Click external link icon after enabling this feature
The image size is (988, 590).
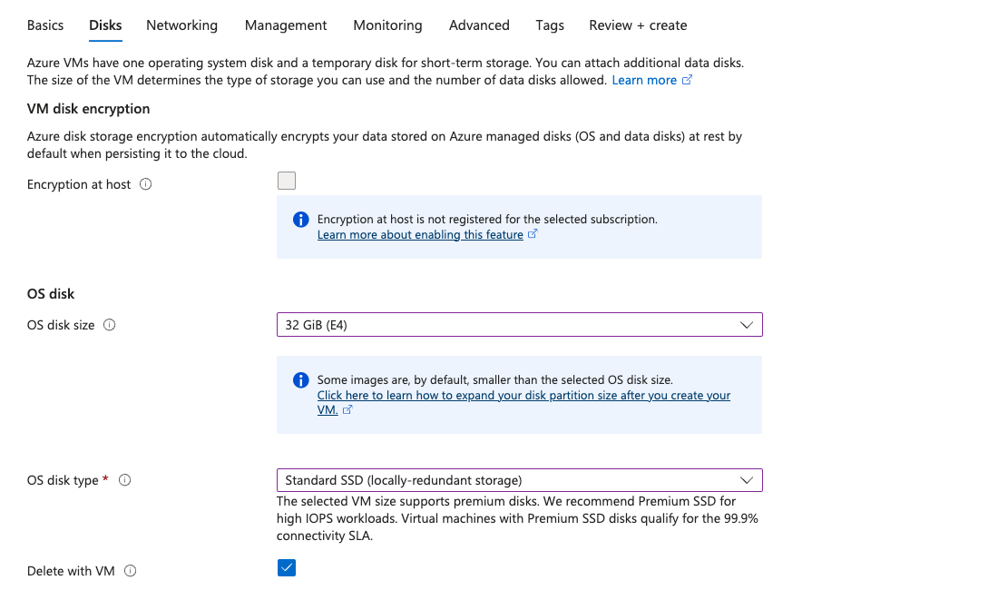tap(533, 234)
